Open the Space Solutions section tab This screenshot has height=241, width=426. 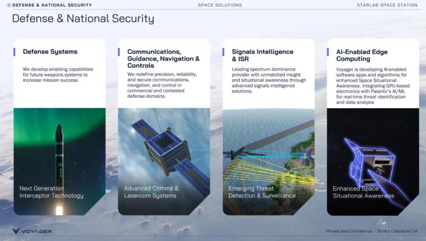pos(220,5)
